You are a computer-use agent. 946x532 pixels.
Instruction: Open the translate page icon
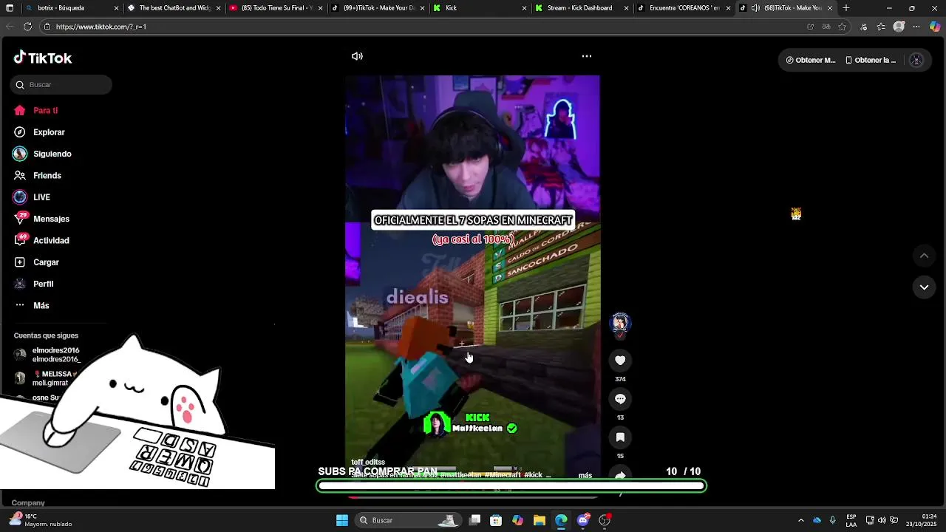826,27
